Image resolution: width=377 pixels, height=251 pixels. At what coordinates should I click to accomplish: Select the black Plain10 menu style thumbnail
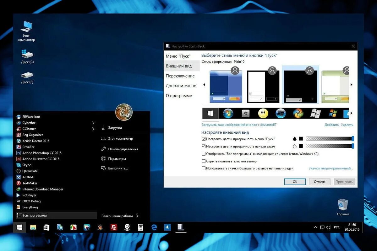(x=300, y=84)
